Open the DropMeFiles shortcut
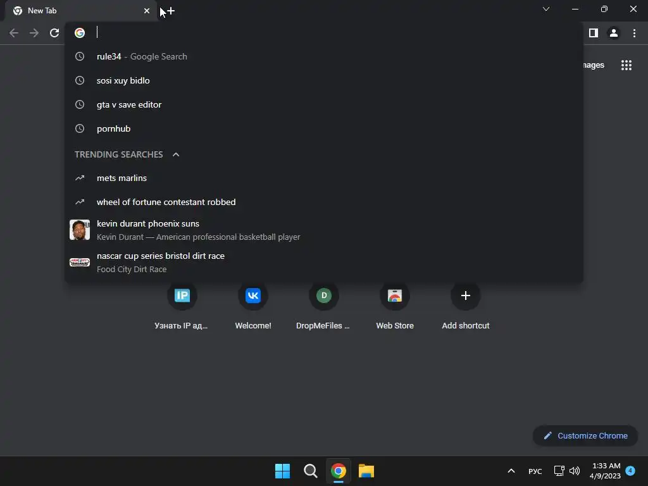Screen dimensions: 648x486 324,307
